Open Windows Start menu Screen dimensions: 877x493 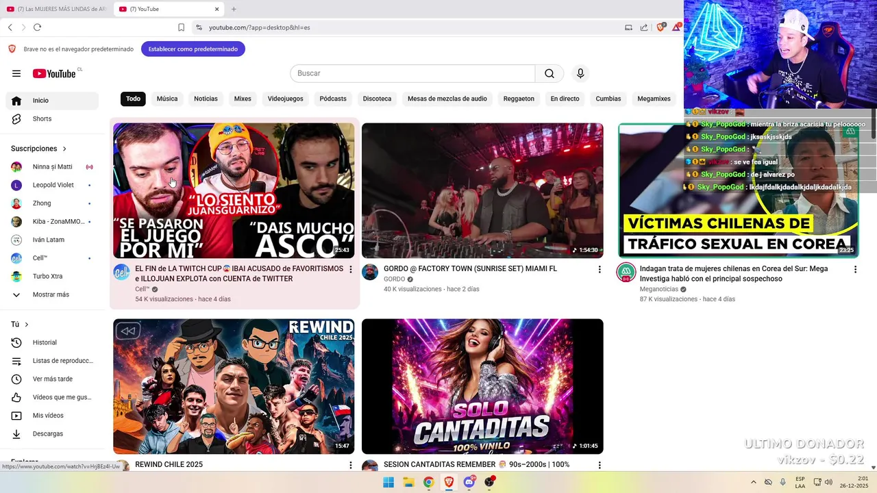point(388,482)
